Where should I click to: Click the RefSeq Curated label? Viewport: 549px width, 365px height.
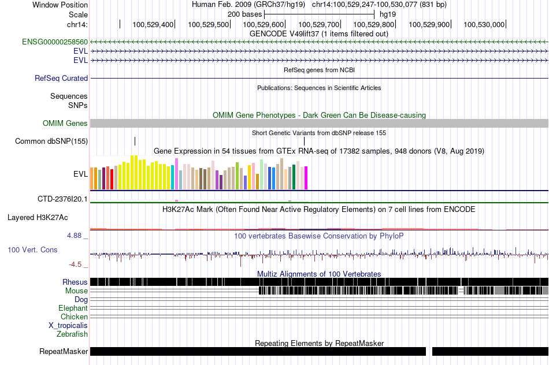point(61,78)
